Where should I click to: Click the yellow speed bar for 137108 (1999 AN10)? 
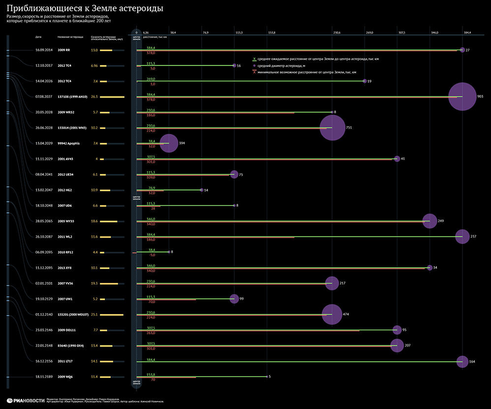(x=112, y=97)
